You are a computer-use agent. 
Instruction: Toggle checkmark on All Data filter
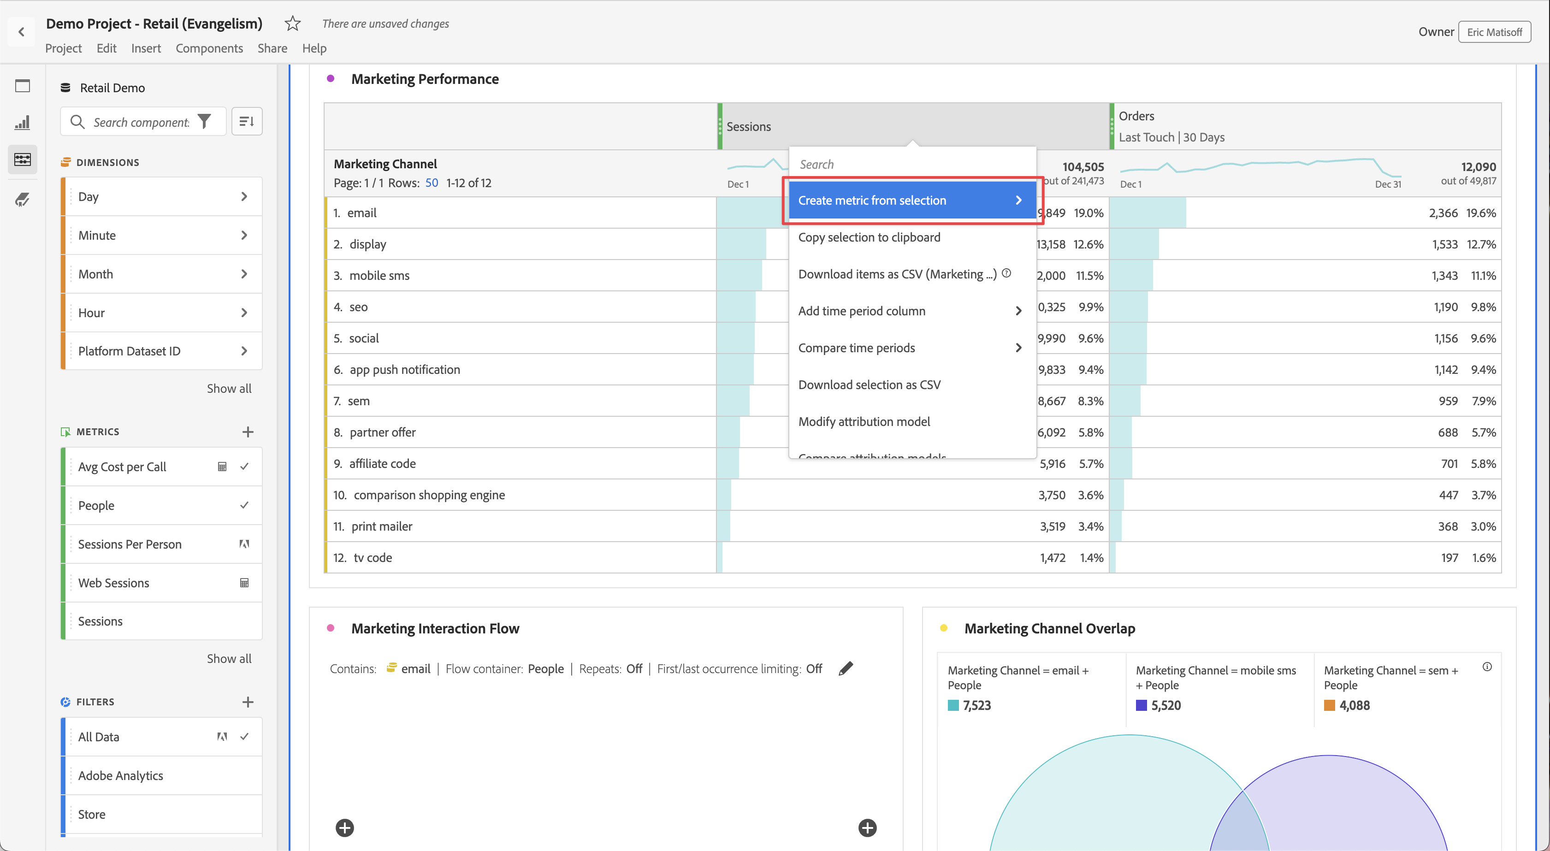(244, 737)
